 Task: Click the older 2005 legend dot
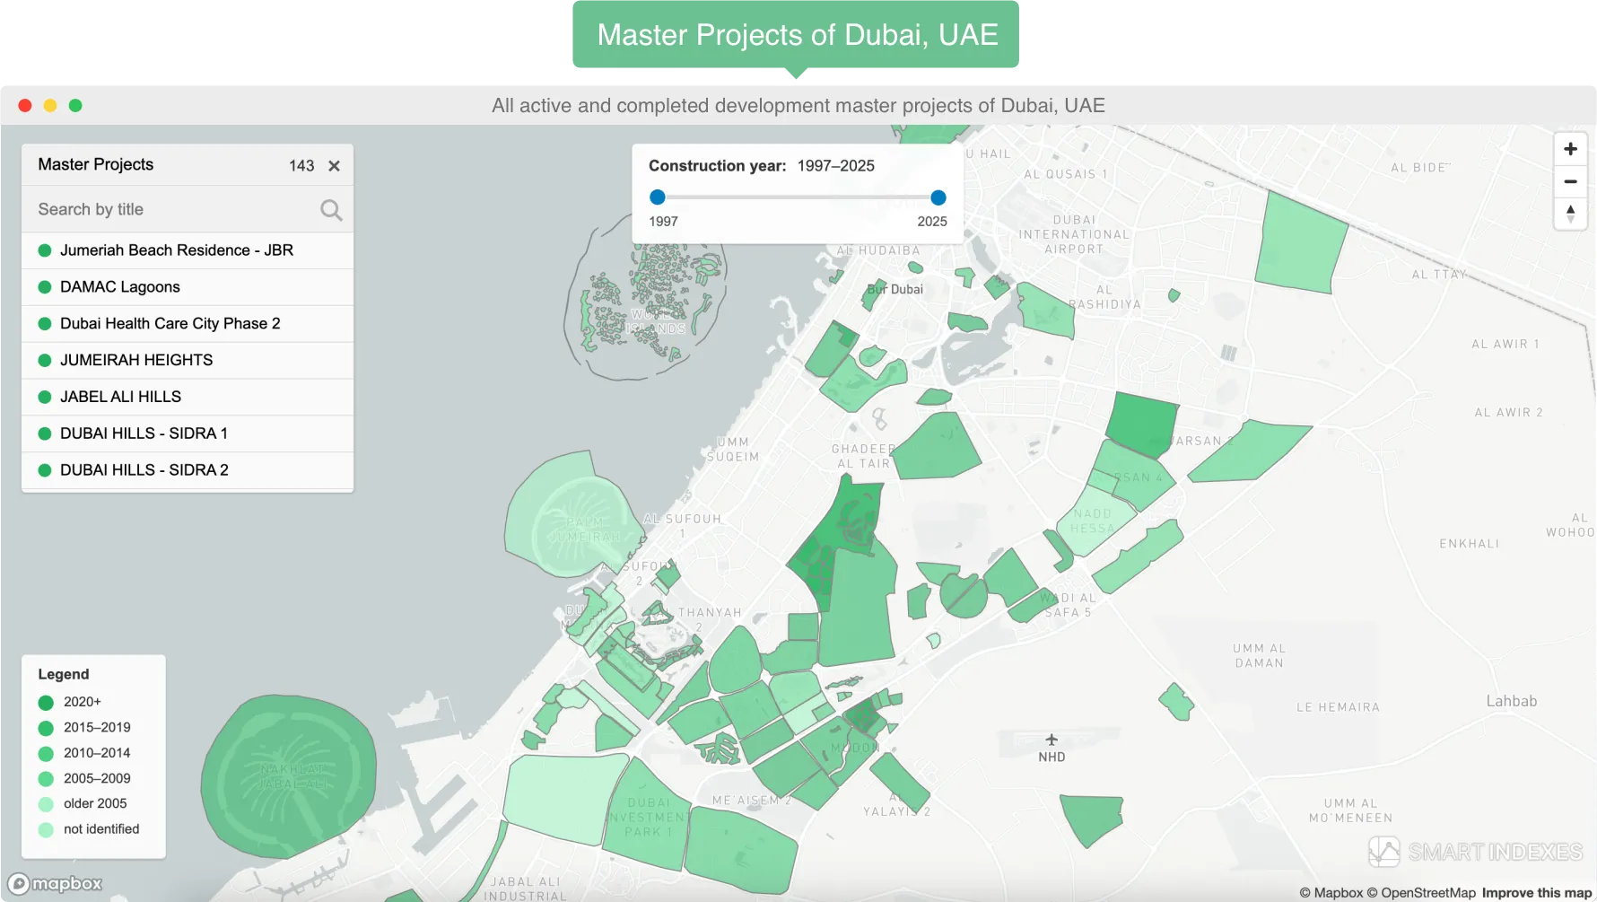(46, 804)
